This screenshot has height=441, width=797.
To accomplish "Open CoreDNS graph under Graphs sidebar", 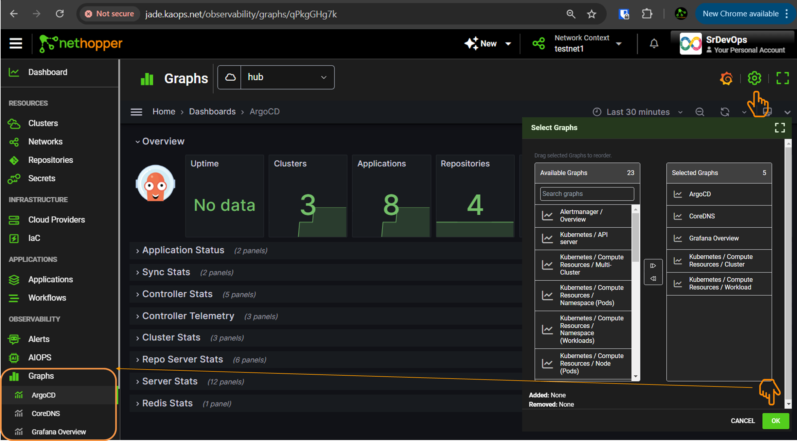I will point(60,414).
